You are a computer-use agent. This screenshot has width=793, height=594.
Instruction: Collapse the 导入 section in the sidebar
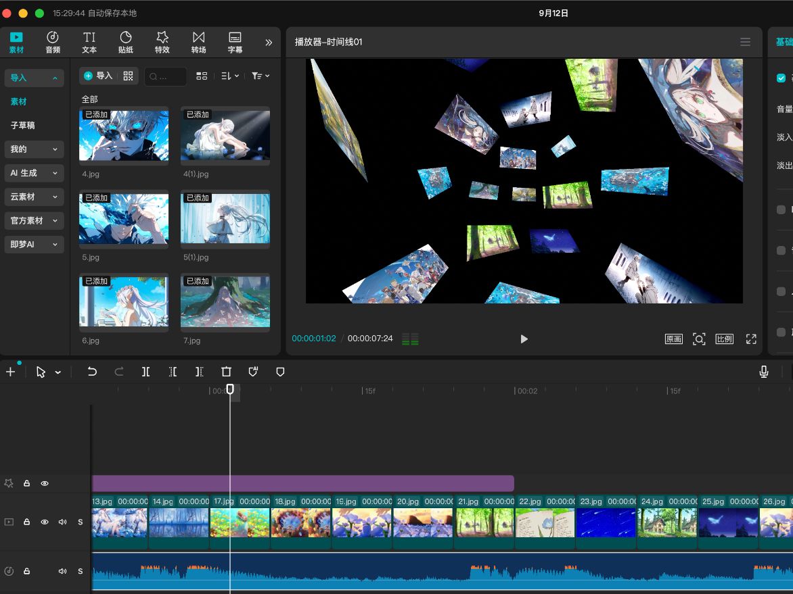point(34,78)
